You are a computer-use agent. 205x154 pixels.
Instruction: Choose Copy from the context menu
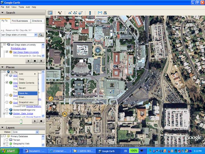click(x=28, y=79)
